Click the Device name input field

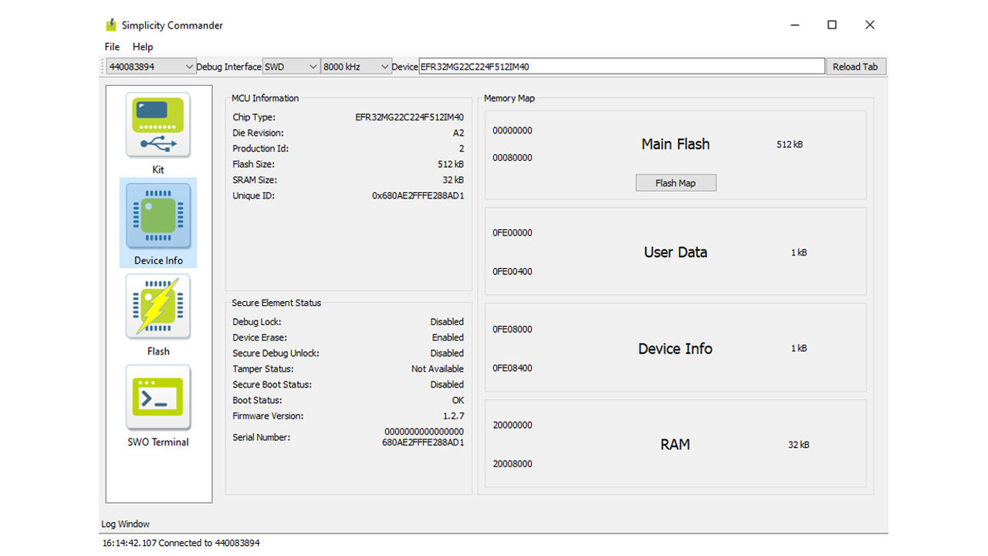[622, 66]
